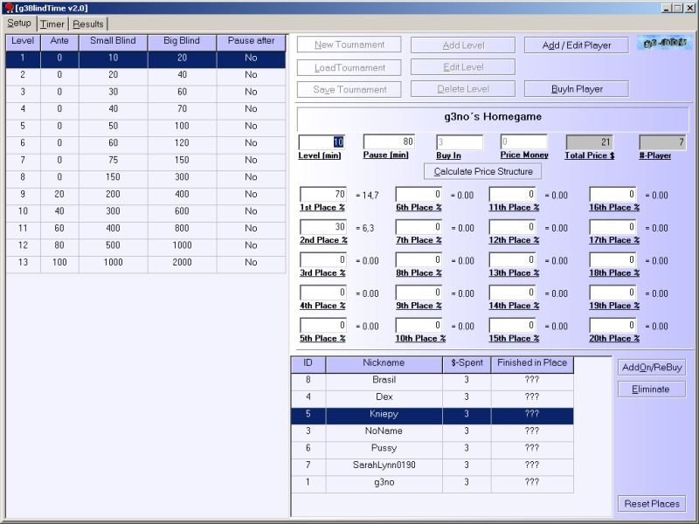Click the #-Player count field
Screen dimensions: 699x524
point(662,142)
